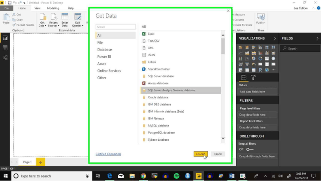Collapse the Visualizations pane chevron
The width and height of the screenshot is (322, 181).
275,38
